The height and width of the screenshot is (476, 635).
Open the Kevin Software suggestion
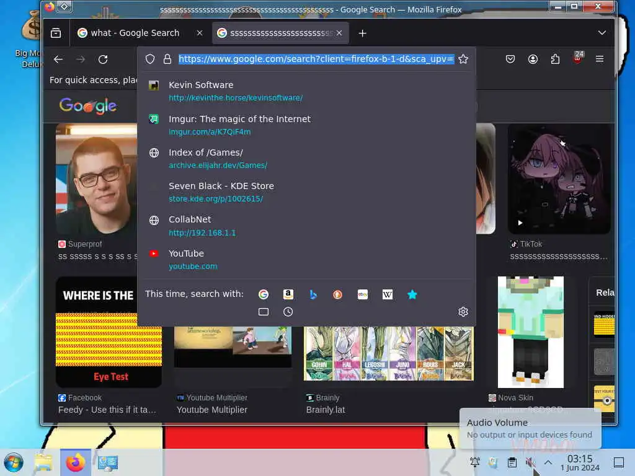(306, 91)
